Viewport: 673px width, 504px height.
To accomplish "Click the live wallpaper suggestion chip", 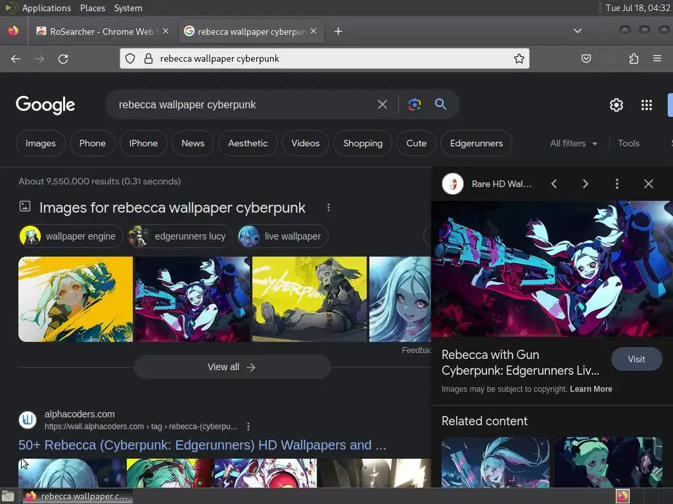I will pos(283,236).
